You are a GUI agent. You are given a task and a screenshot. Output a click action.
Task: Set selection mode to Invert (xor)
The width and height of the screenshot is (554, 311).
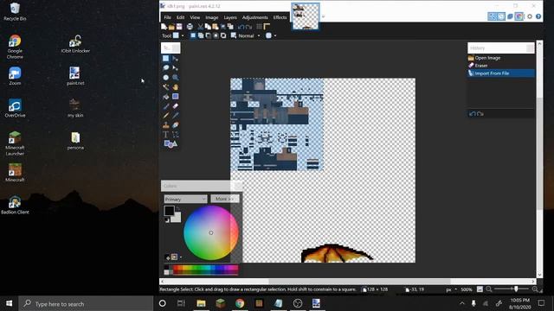coord(223,35)
